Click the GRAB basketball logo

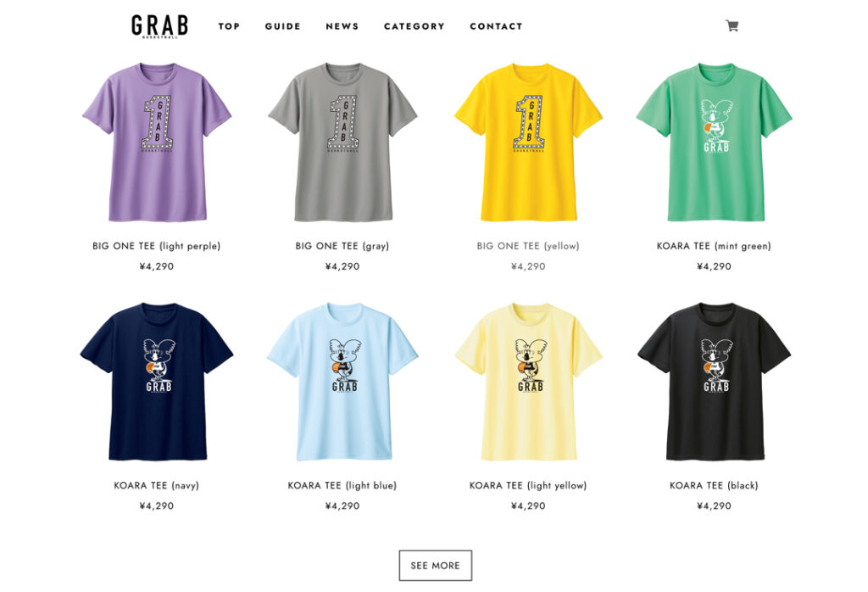(159, 26)
